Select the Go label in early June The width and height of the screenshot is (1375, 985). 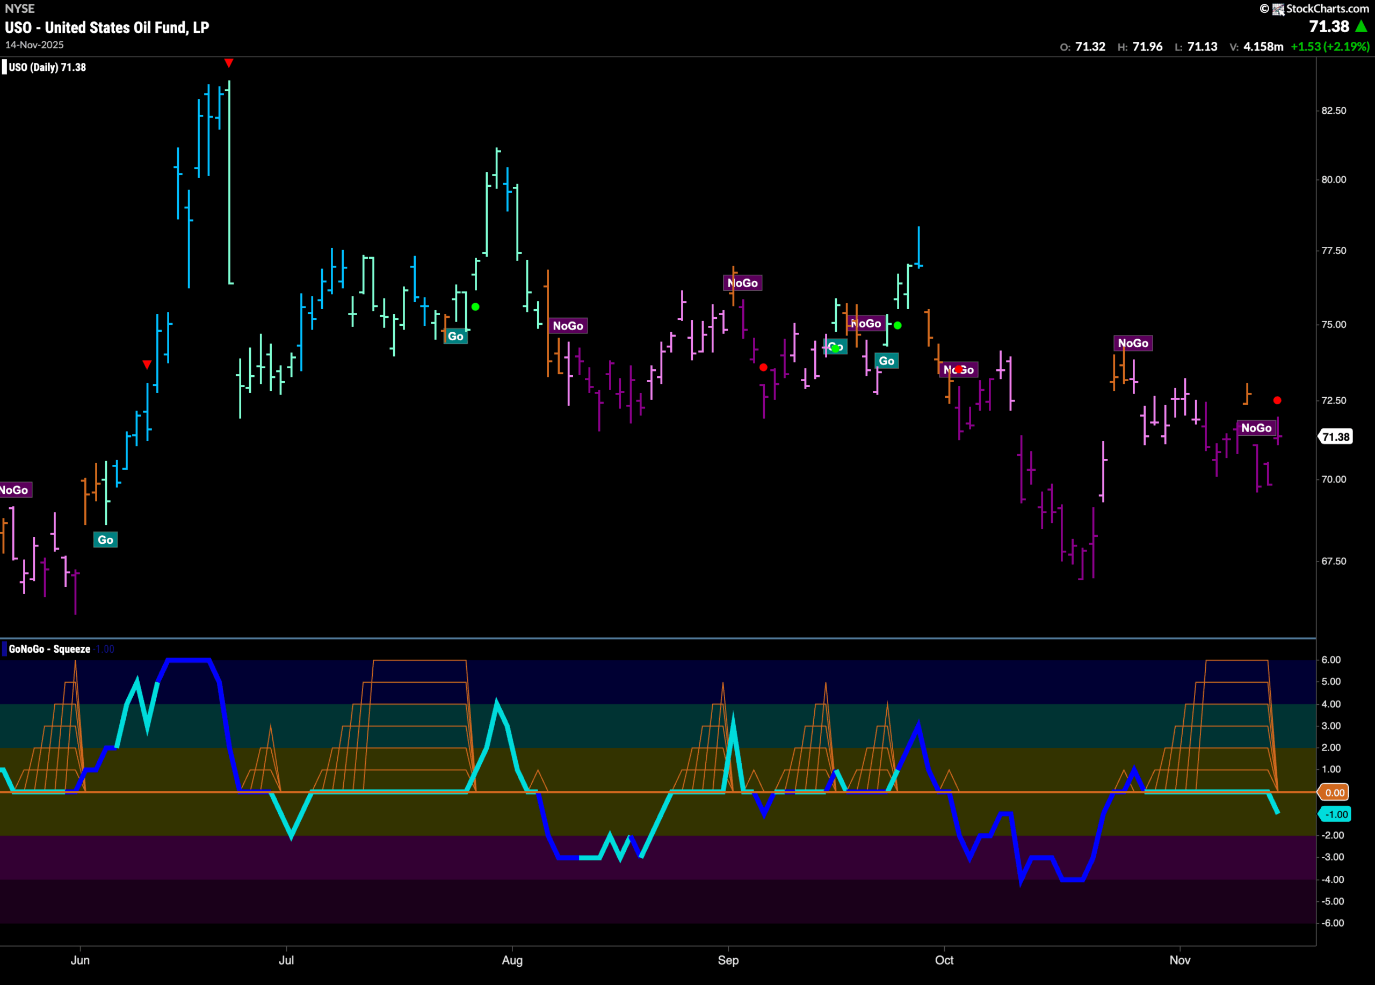pyautogui.click(x=105, y=540)
